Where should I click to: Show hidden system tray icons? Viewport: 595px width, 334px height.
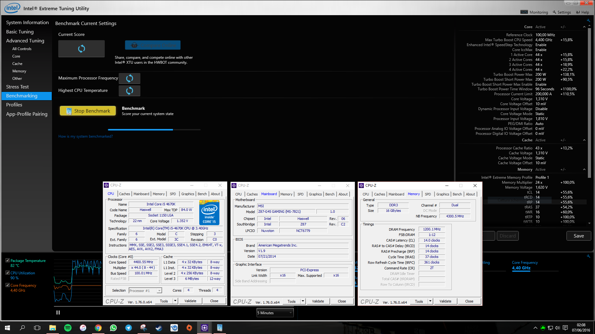coord(535,328)
